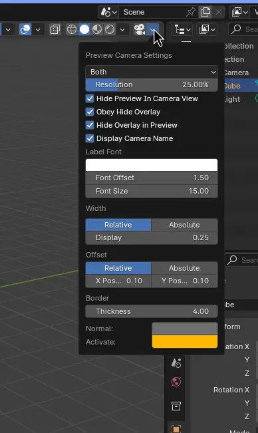Delete the current scene
Viewport: 258px width, 433px height.
pyautogui.click(x=219, y=12)
